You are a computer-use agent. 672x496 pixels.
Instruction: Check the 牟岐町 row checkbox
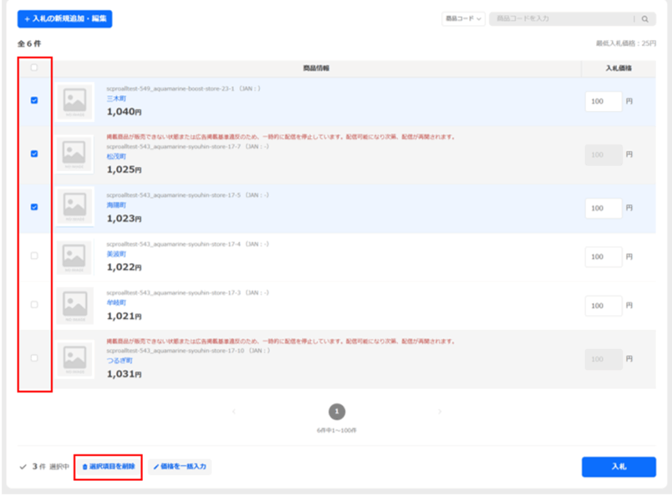[34, 305]
